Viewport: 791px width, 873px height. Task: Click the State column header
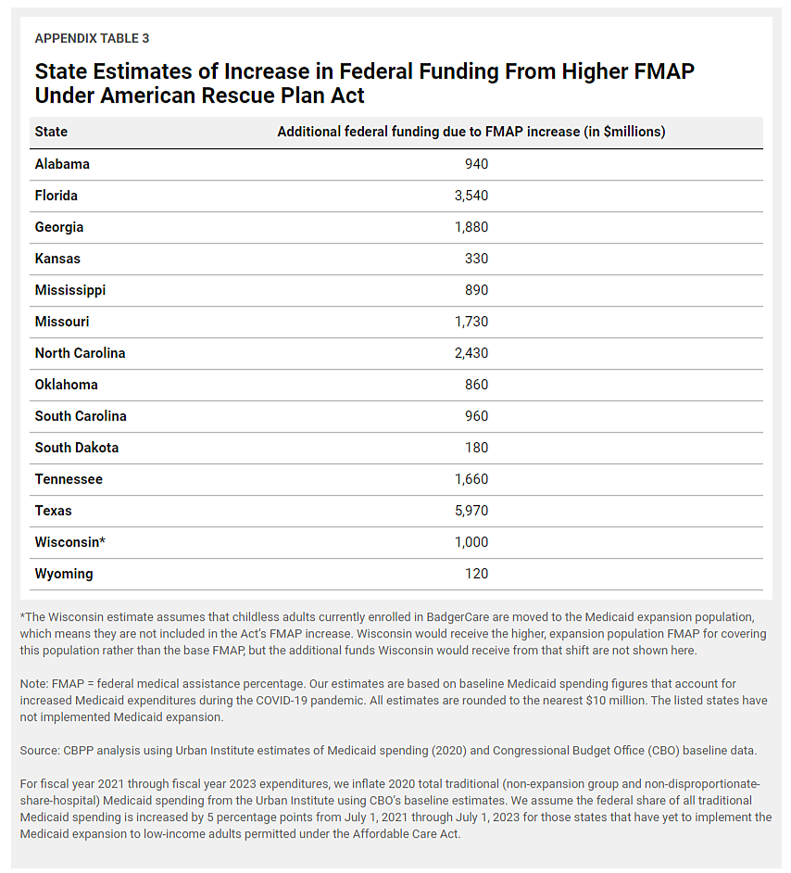(x=51, y=132)
